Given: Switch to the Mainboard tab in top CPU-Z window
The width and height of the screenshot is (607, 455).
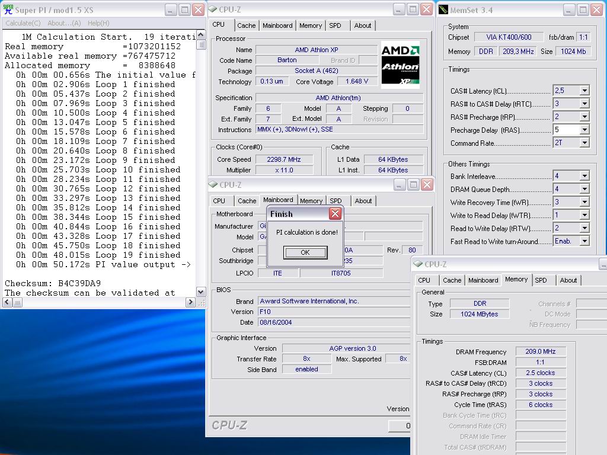Looking at the screenshot, I should tap(277, 25).
